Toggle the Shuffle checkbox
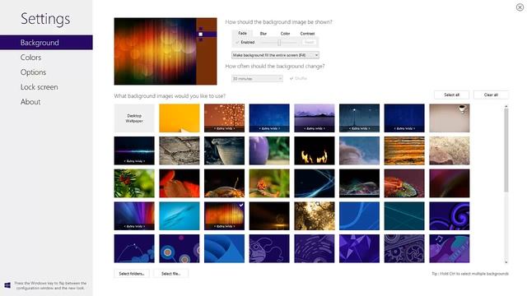The width and height of the screenshot is (527, 296). [298, 79]
